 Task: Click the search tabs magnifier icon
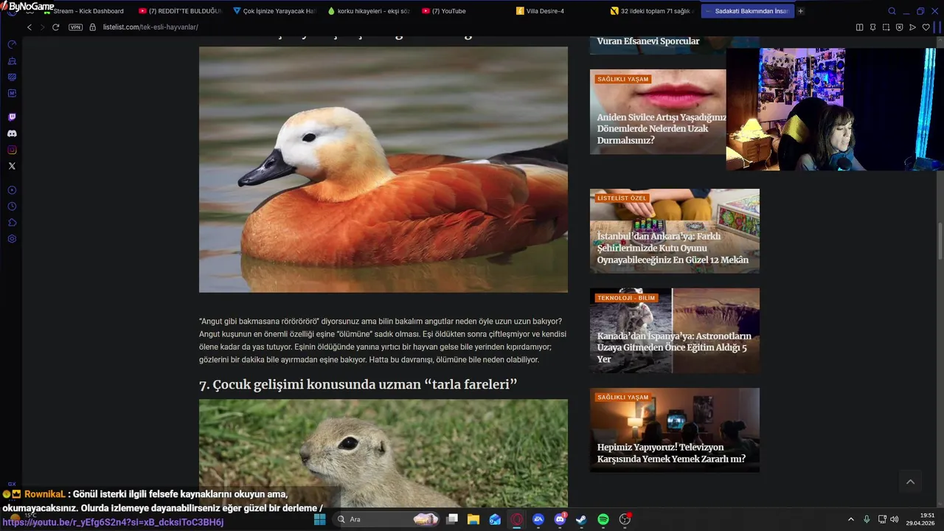click(892, 11)
